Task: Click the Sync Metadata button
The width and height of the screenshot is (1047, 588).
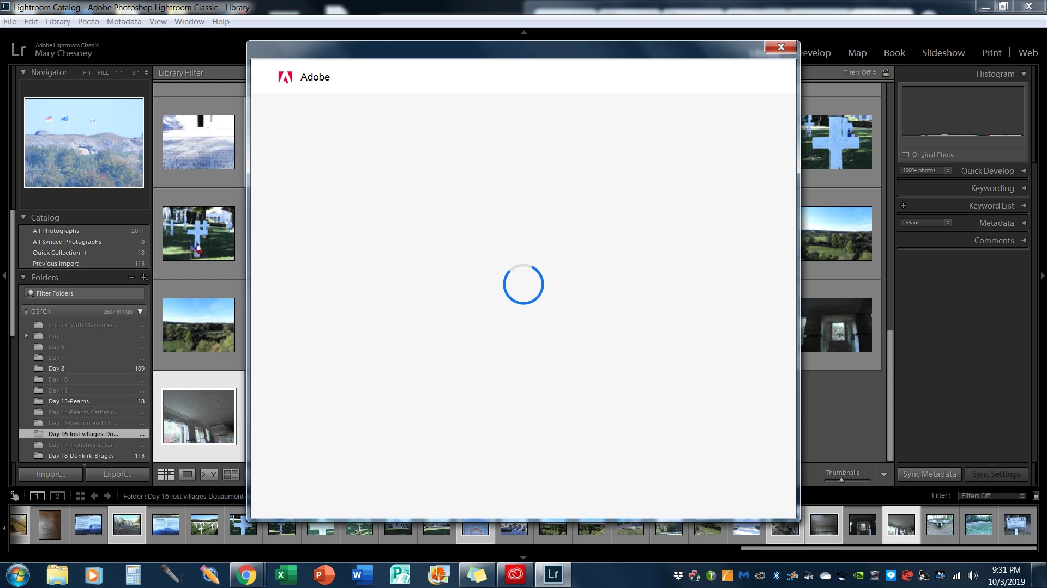Action: click(x=929, y=475)
